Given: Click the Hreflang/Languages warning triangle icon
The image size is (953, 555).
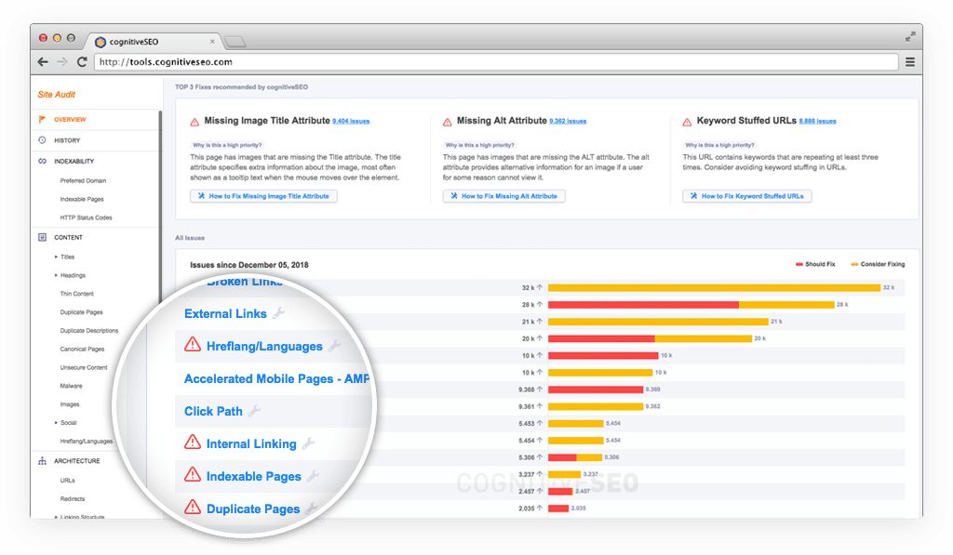Looking at the screenshot, I should pyautogui.click(x=193, y=345).
